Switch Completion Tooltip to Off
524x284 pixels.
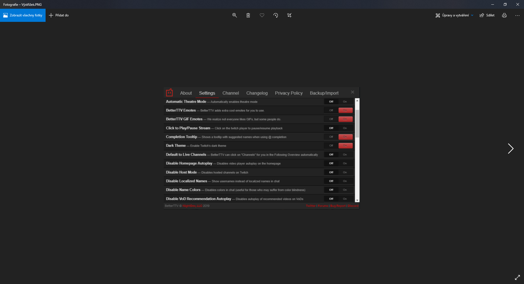tap(331, 137)
